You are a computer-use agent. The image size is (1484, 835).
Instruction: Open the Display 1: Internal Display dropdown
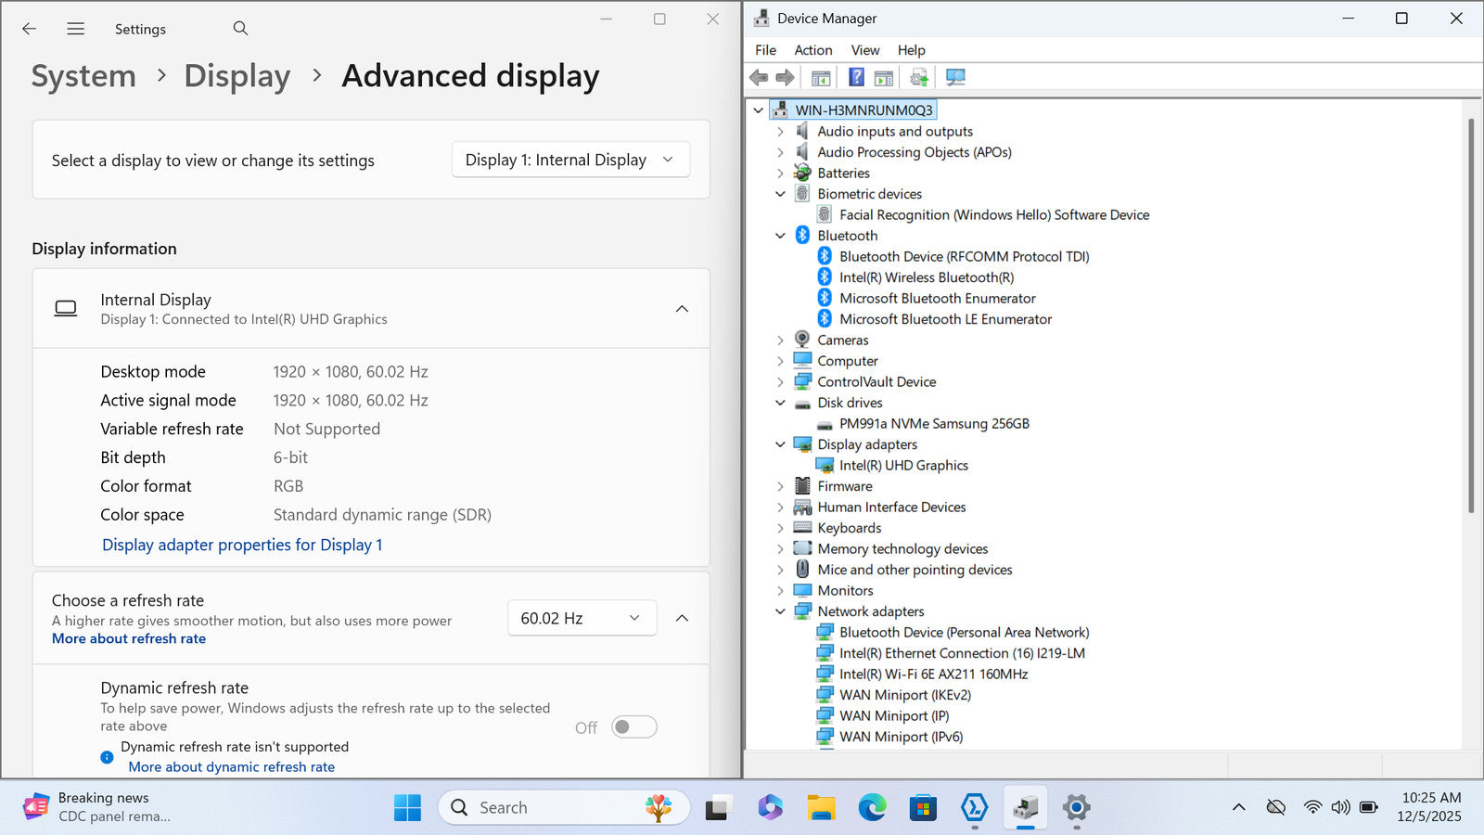click(570, 160)
